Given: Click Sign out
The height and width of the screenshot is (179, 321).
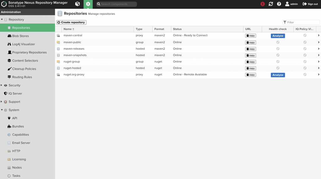Looking at the screenshot, I should click(x=310, y=4).
